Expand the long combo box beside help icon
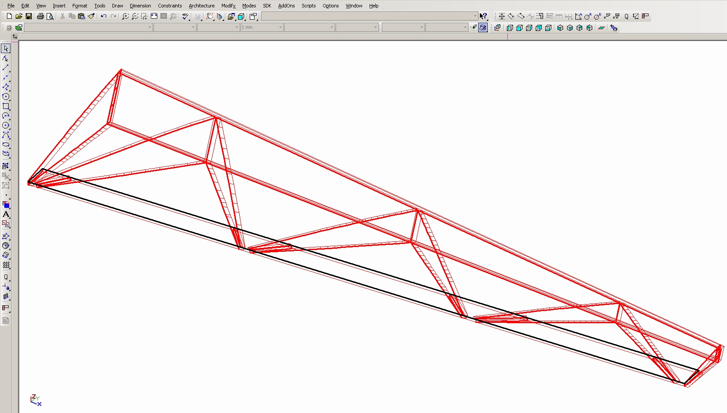This screenshot has width=727, height=413. click(x=475, y=16)
